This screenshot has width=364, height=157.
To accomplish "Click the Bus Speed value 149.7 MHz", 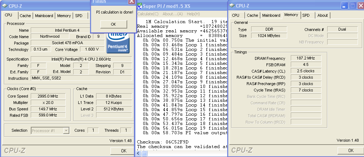I will pos(48,109).
